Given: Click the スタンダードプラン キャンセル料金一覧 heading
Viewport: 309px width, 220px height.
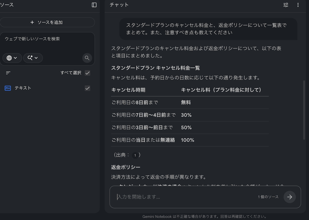Looking at the screenshot, I should [156, 68].
